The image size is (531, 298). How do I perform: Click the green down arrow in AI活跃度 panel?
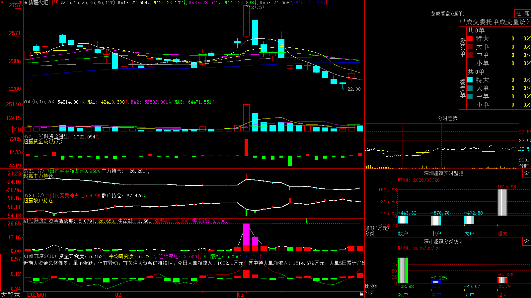(x=306, y=221)
